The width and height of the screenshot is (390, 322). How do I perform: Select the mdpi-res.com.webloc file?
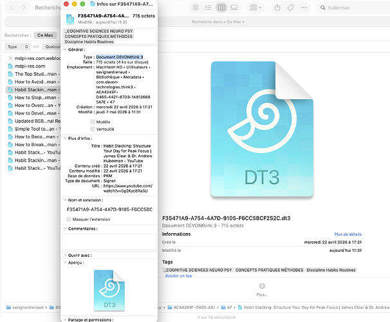(x=34, y=58)
